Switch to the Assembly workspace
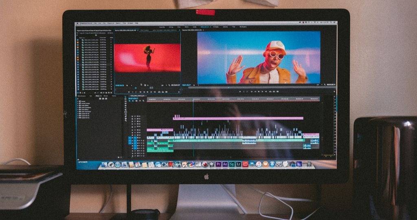The image size is (417, 220). coord(162,27)
